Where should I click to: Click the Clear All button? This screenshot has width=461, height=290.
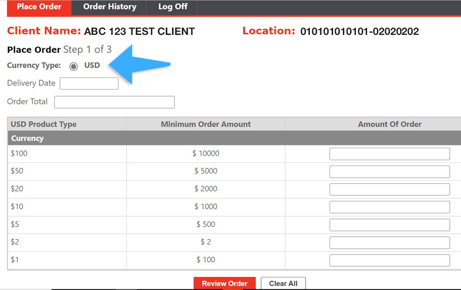(x=283, y=283)
